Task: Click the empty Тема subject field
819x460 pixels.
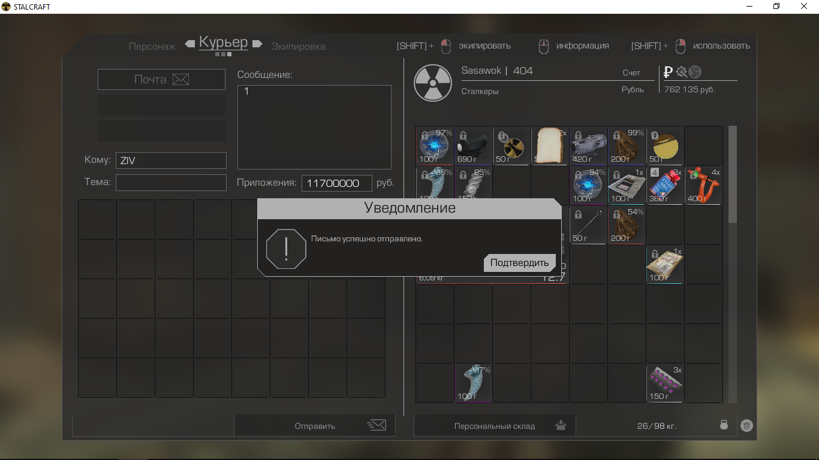Action: [x=171, y=183]
